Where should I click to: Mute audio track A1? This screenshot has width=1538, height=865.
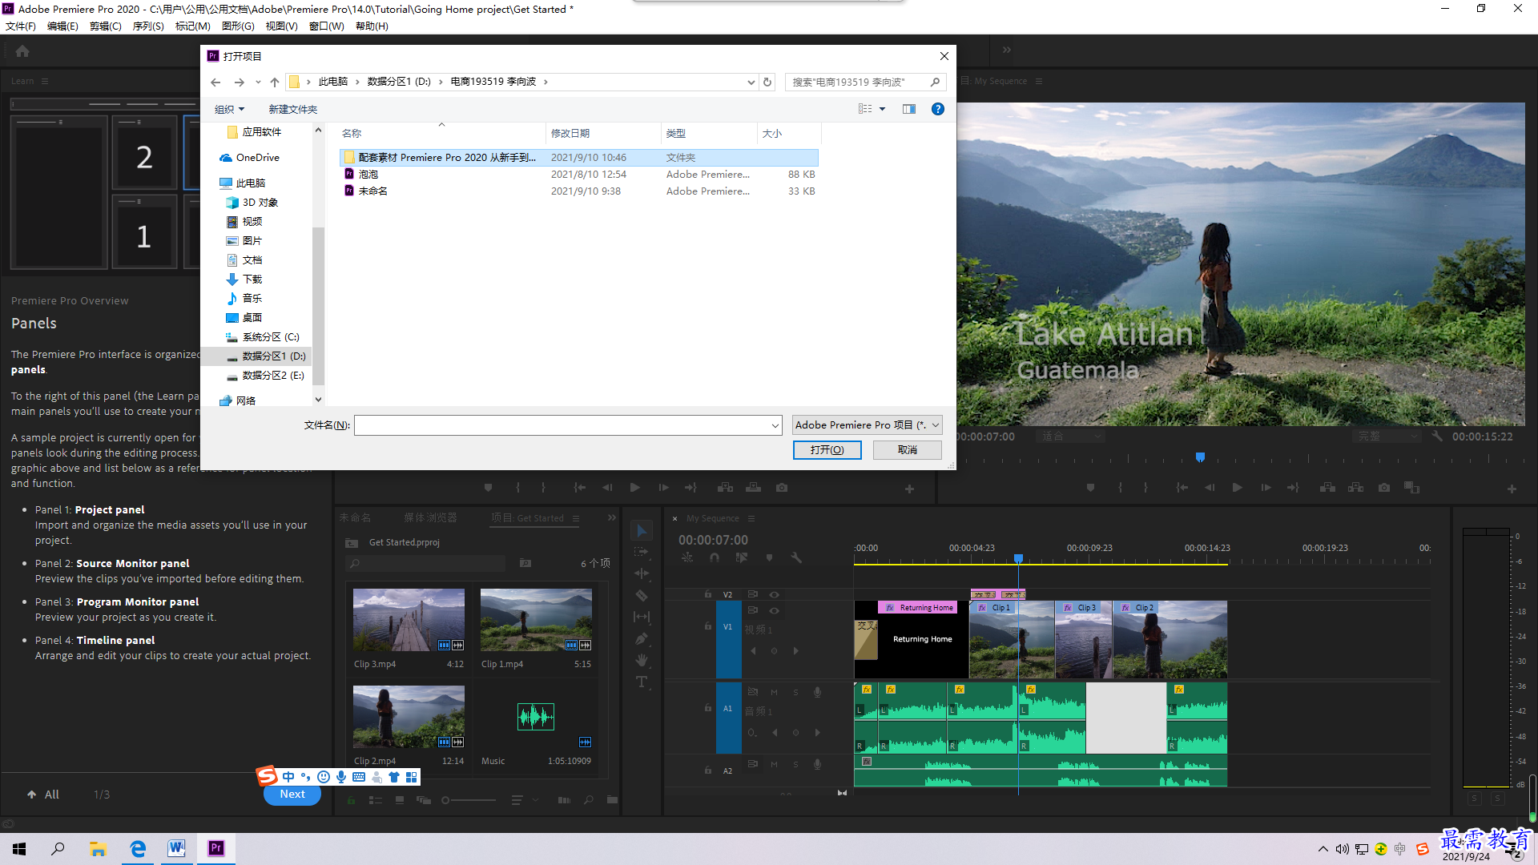[x=774, y=692]
